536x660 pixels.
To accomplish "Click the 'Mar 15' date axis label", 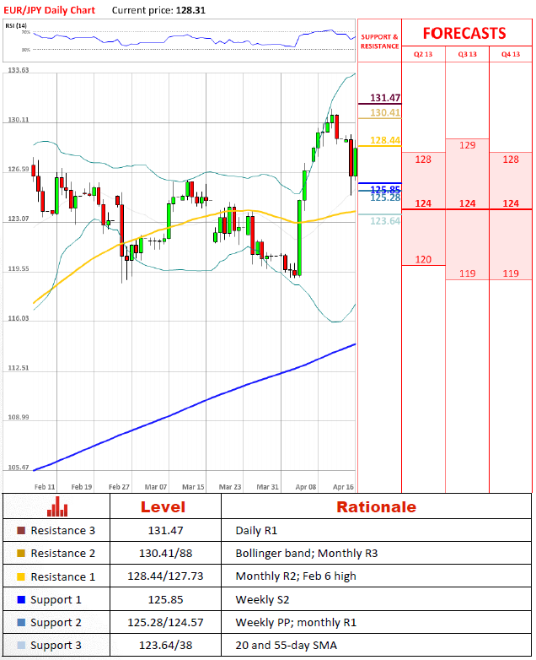I will (193, 487).
